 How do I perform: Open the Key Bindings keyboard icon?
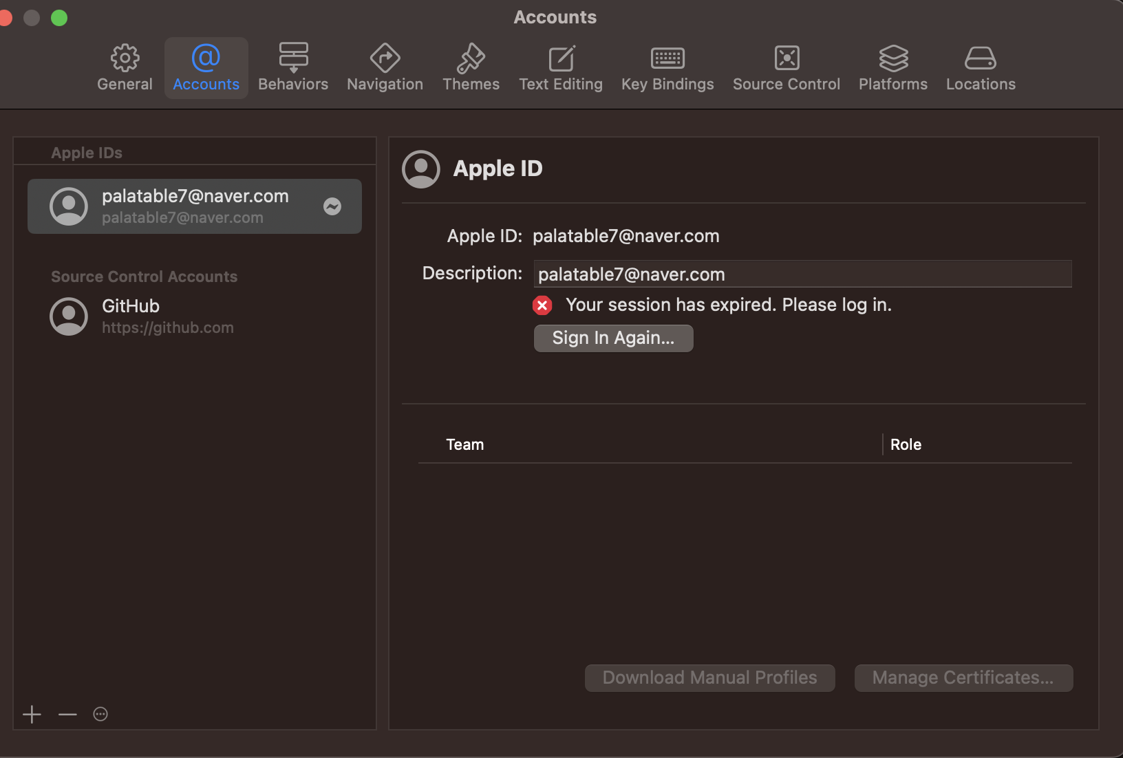pyautogui.click(x=667, y=58)
